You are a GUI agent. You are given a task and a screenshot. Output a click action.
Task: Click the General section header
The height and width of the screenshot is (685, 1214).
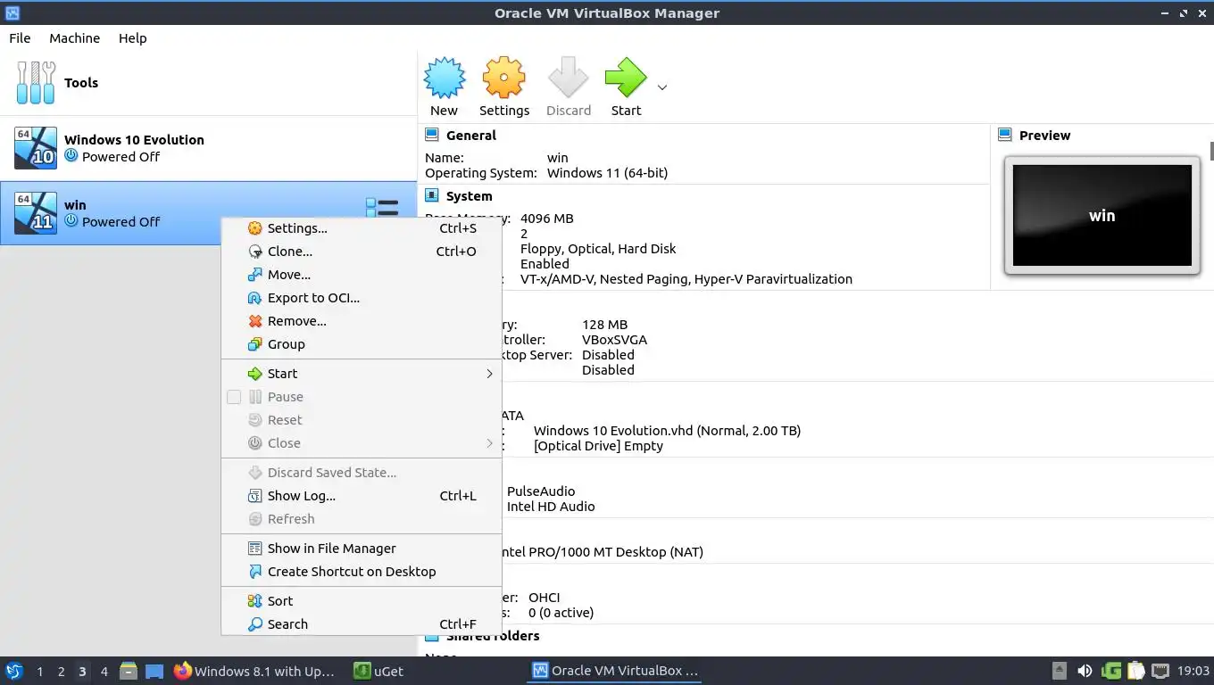470,136
